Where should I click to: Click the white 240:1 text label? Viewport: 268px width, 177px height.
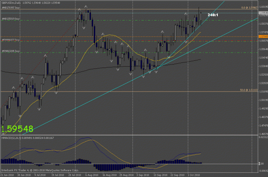click(213, 15)
